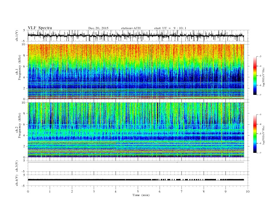Click time axis tick label "1"
279x215 pixels.
[50, 191]
